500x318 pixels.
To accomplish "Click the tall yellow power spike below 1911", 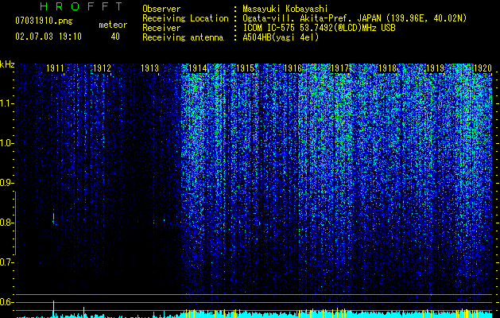I will (x=53, y=308).
